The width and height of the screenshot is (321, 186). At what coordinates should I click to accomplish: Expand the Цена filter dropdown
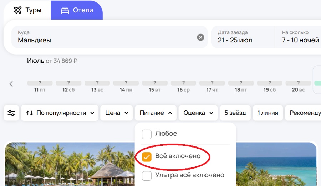click(x=117, y=113)
